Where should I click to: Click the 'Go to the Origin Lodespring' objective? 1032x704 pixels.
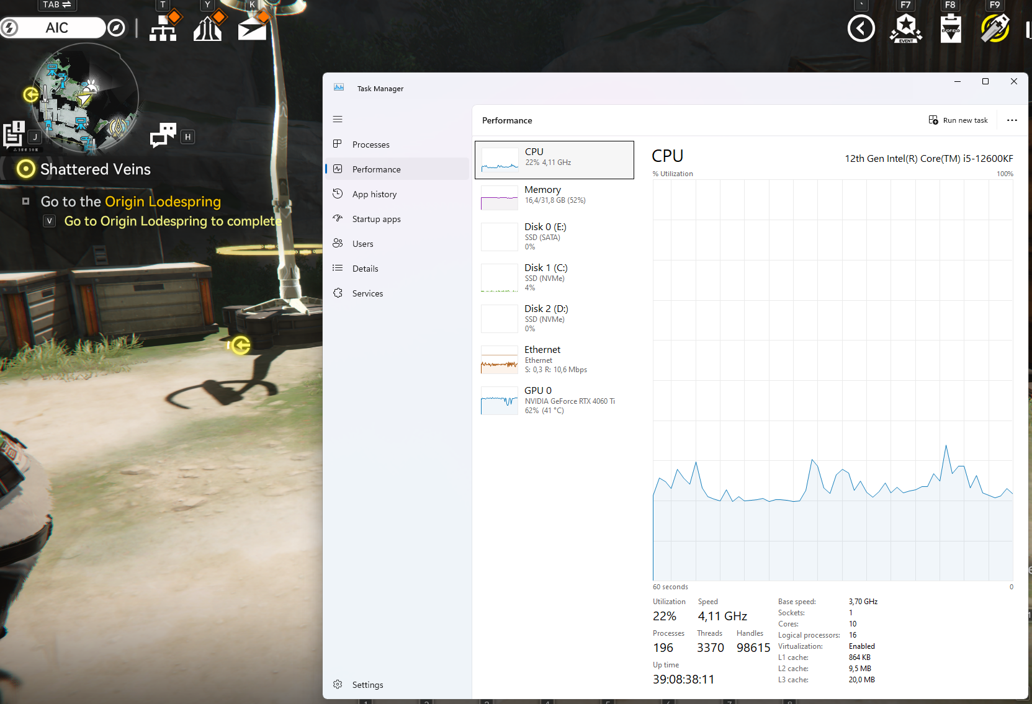point(131,202)
